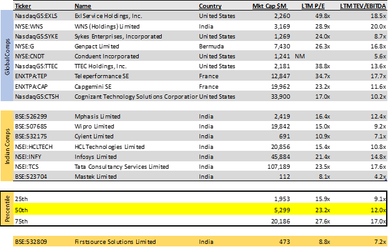Select Tata Consultancy Services market cap 107,189
388x247 pixels.
279,167
